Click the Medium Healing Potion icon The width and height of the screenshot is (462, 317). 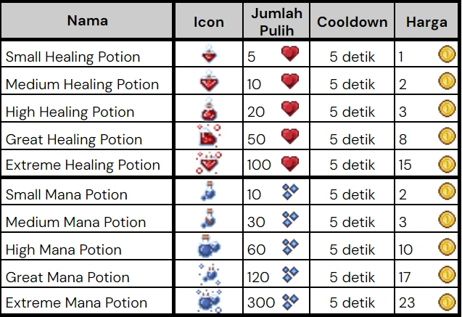click(210, 83)
